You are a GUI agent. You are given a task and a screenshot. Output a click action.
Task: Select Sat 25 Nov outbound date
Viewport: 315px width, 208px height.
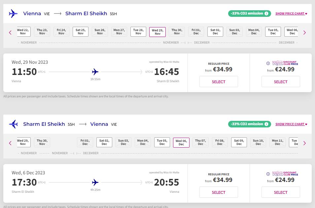81,32
